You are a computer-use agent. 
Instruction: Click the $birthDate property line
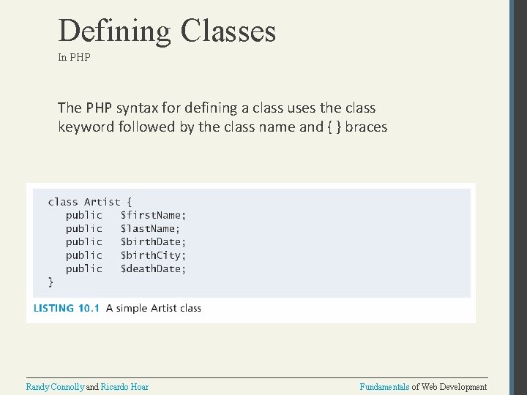coord(126,242)
